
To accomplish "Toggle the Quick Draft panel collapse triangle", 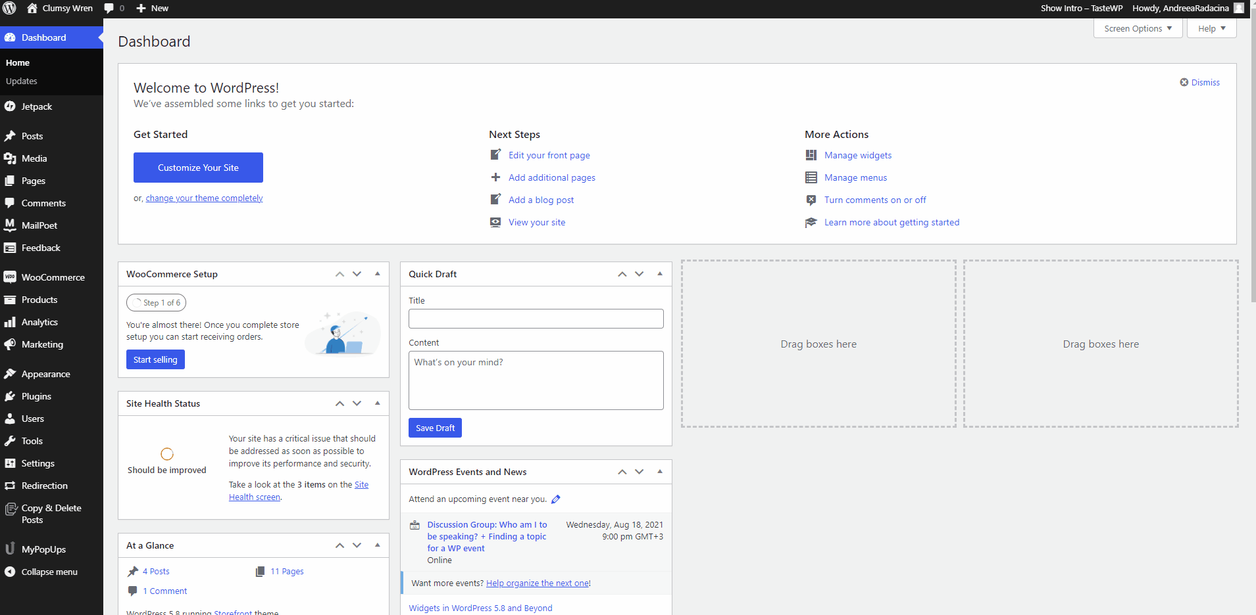I will pos(660,274).
